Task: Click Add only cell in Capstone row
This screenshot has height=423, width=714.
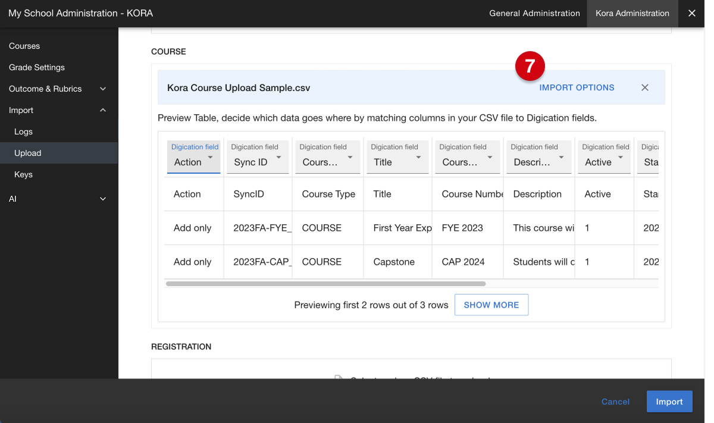Action: pos(194,262)
